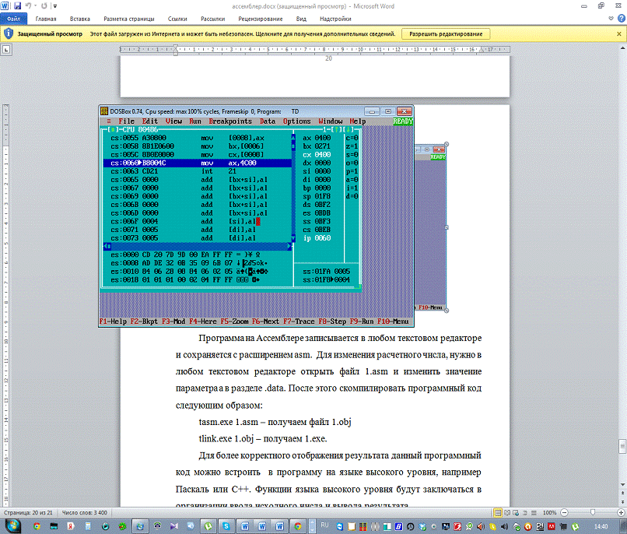This screenshot has width=627, height=534.
Task: Open the blue Файл menu
Action: click(x=14, y=17)
